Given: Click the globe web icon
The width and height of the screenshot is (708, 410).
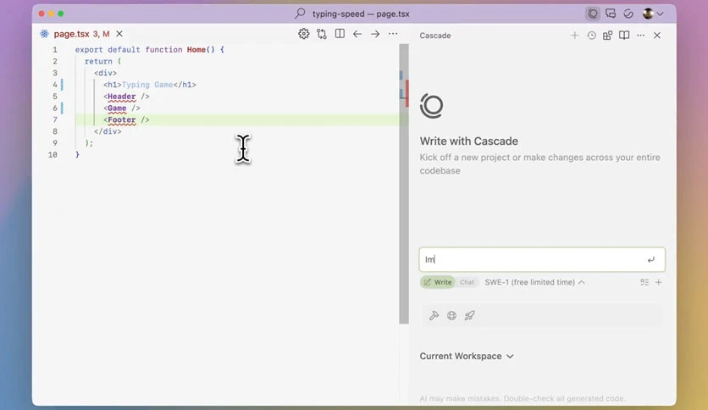Looking at the screenshot, I should coord(451,316).
